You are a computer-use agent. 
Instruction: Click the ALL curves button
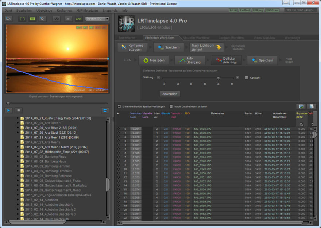point(68,19)
